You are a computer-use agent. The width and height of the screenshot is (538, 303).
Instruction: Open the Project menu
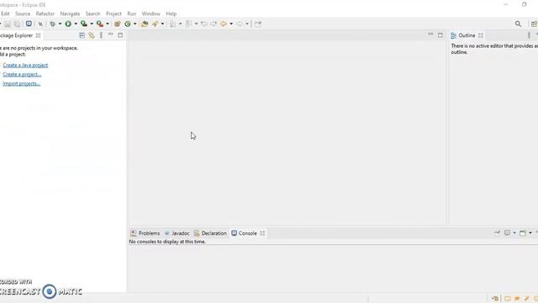[113, 13]
